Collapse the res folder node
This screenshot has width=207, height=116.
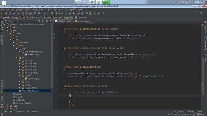[x=17, y=58]
